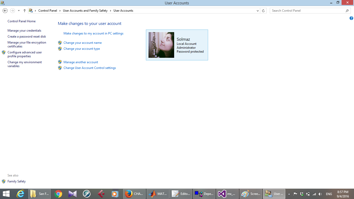Click shield icon beside Manage another account
Viewport: 354px width, 199px height.
60,62
